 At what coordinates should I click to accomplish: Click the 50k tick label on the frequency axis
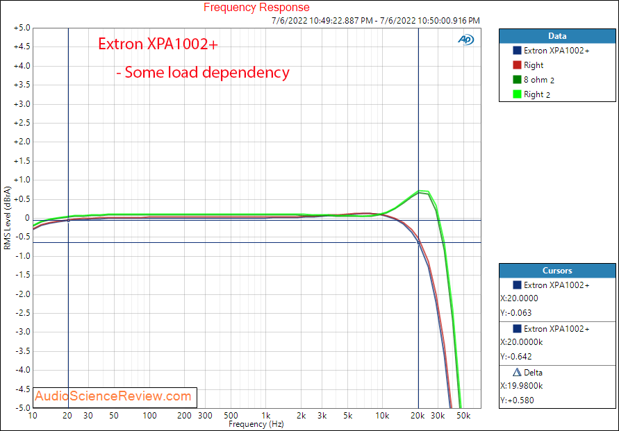463,416
